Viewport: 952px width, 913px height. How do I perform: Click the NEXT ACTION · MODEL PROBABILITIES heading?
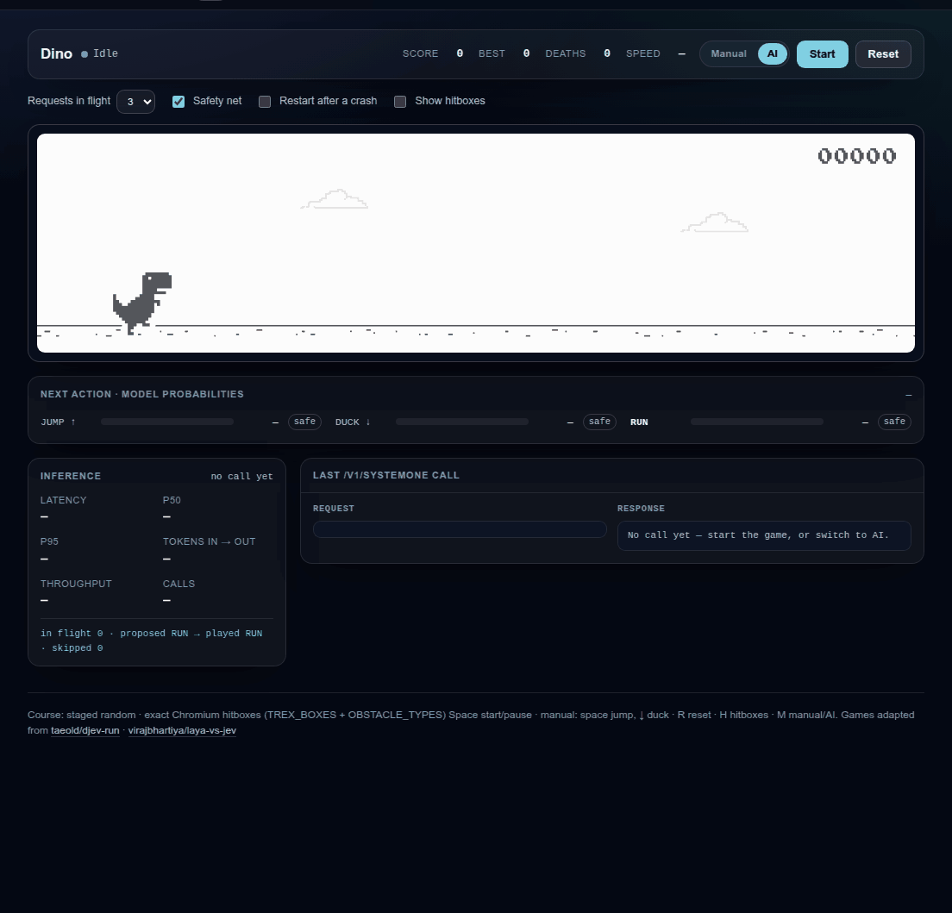click(x=142, y=394)
